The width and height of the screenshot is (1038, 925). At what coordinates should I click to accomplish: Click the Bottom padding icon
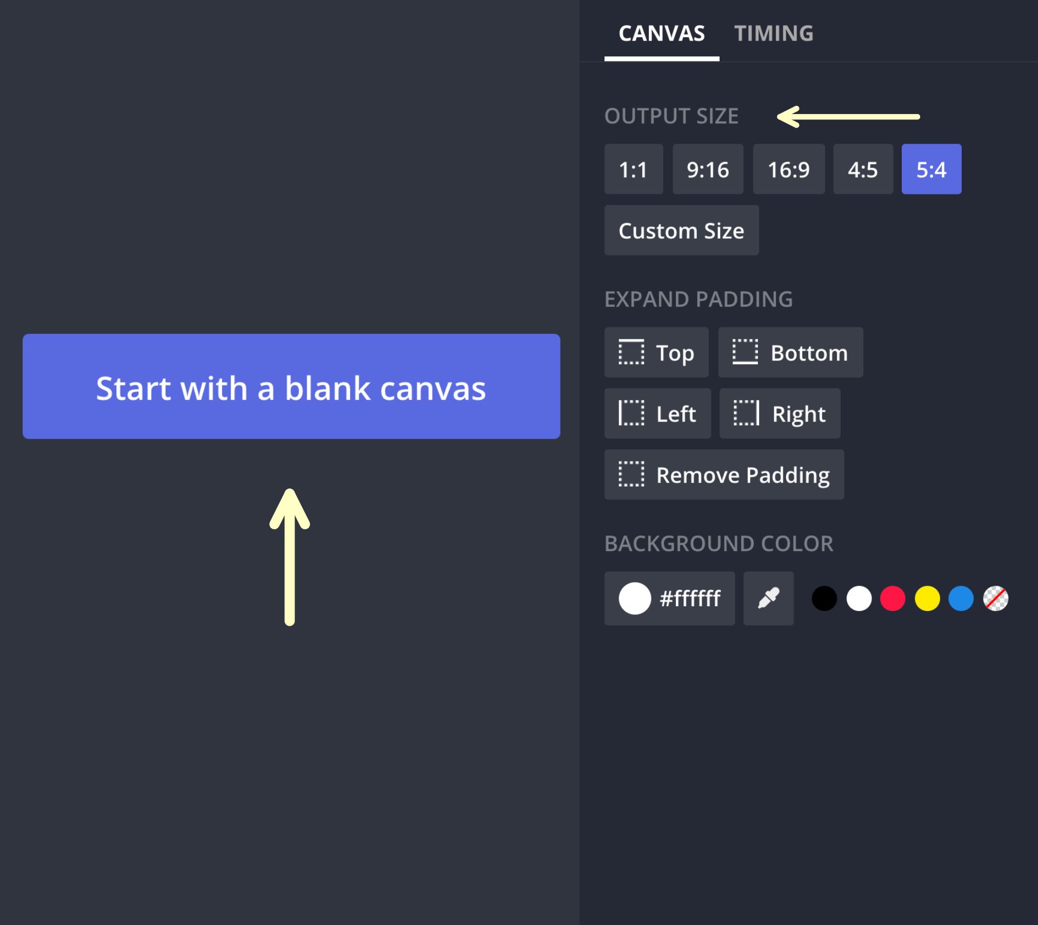[745, 352]
